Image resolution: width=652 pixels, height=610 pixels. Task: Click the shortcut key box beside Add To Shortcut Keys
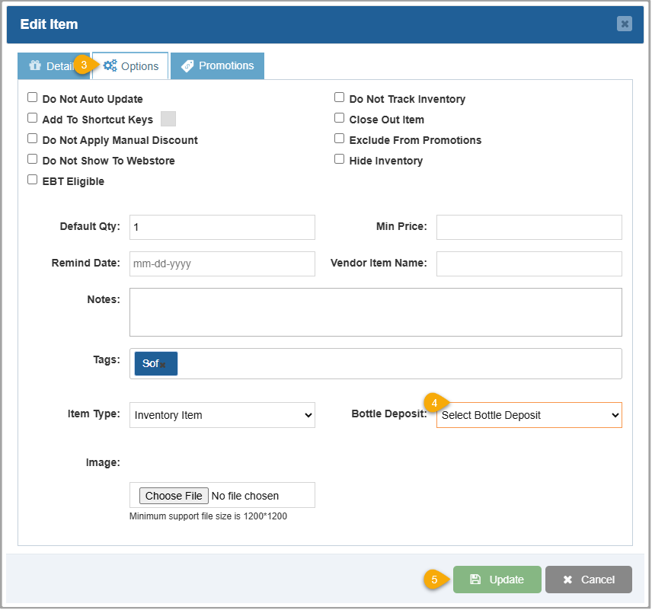[168, 118]
